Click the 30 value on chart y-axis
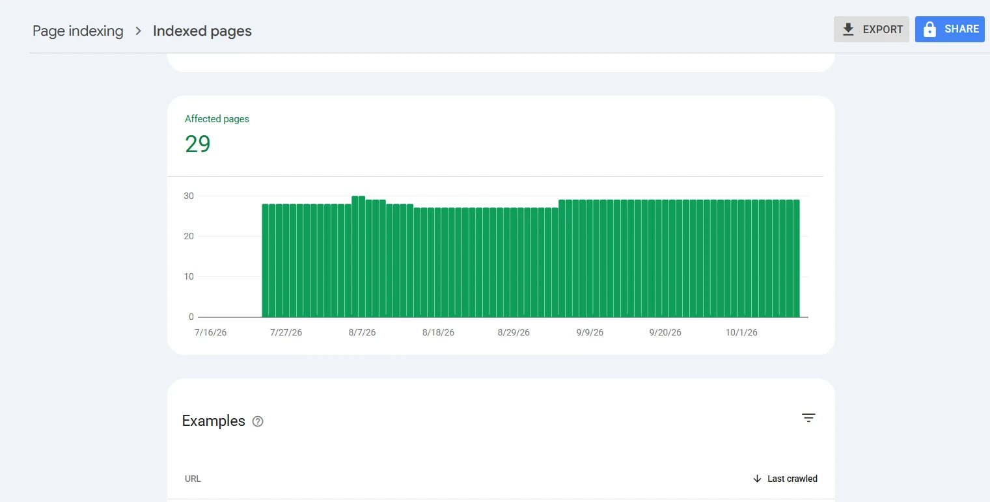Viewport: 990px width, 502px height. 189,196
